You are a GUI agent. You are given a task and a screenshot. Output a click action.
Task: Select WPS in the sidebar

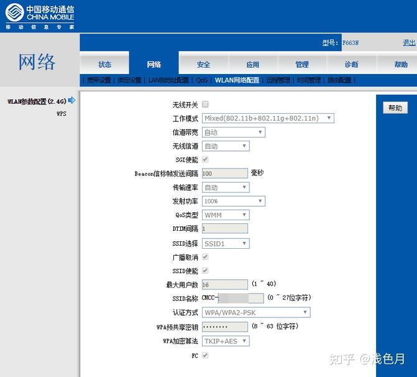(x=62, y=114)
